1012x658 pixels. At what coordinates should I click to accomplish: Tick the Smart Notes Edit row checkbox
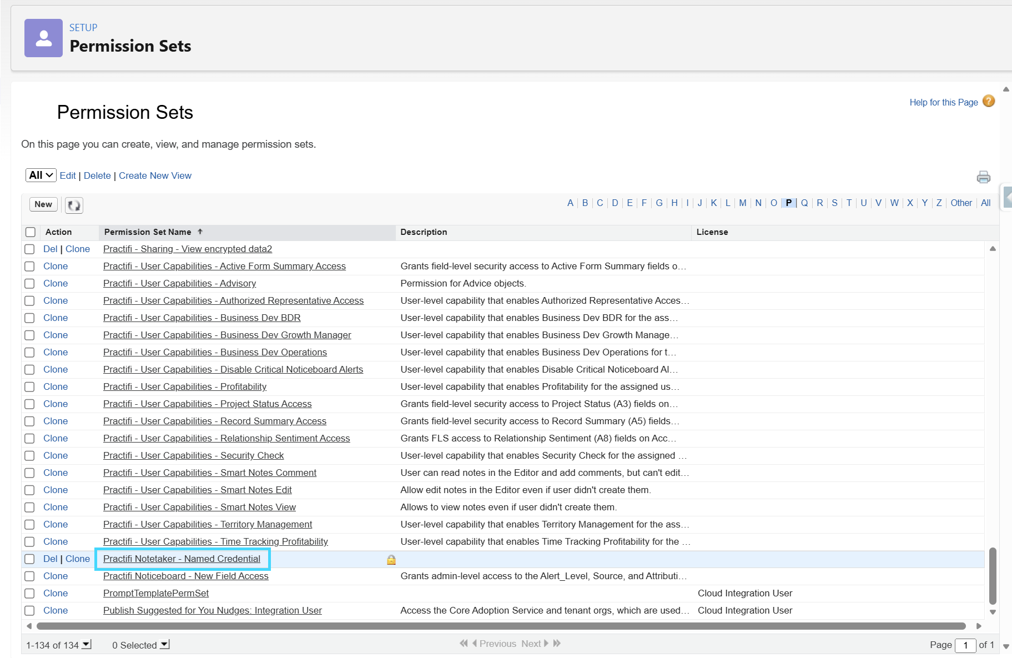click(29, 490)
